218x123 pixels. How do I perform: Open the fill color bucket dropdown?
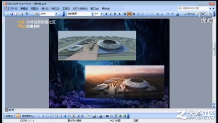pos(91,116)
